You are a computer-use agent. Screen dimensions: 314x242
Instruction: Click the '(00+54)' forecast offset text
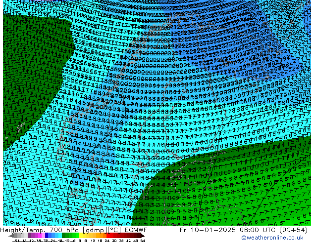click(293, 230)
